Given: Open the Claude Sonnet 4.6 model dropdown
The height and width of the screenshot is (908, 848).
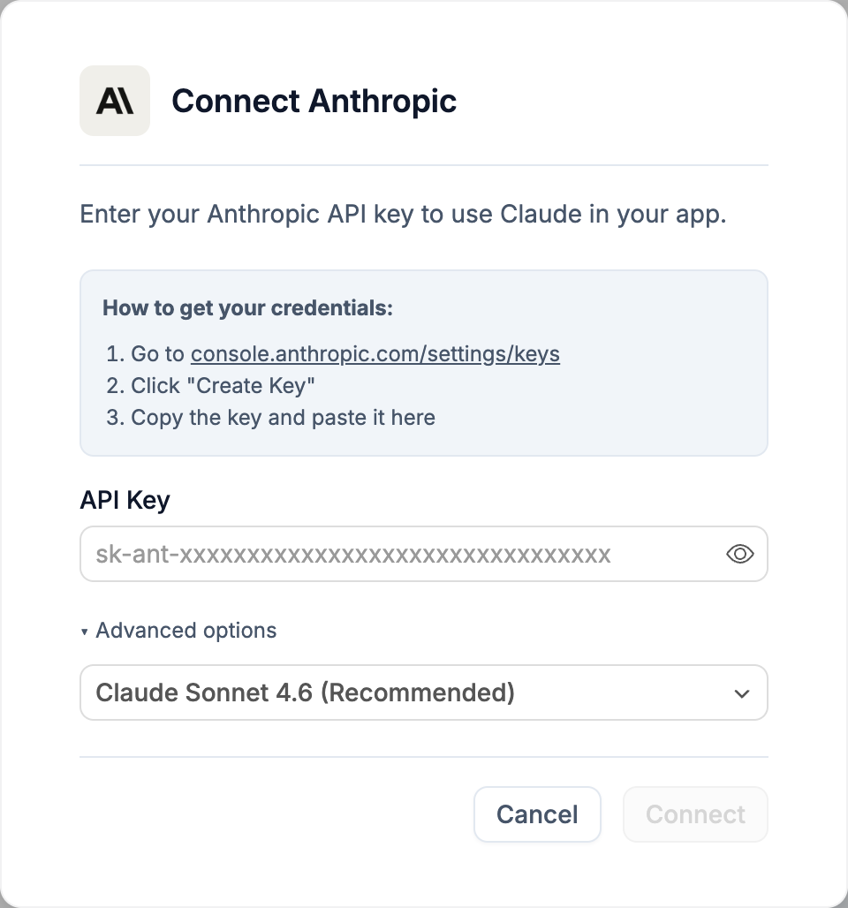Looking at the screenshot, I should (423, 692).
